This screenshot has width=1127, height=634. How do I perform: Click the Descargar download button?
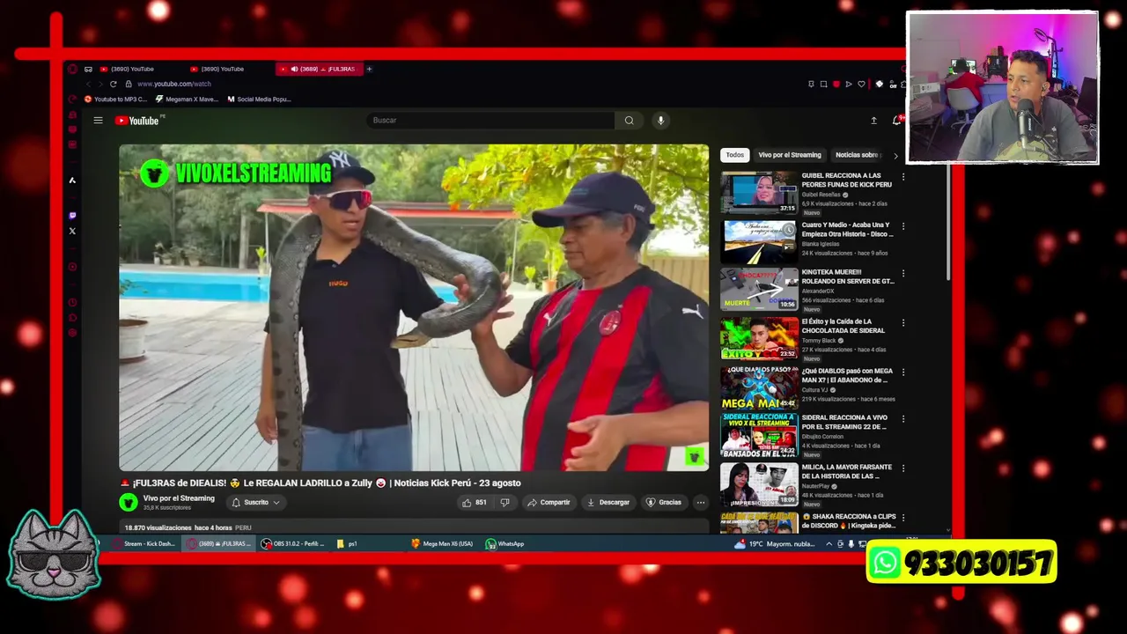tap(608, 503)
